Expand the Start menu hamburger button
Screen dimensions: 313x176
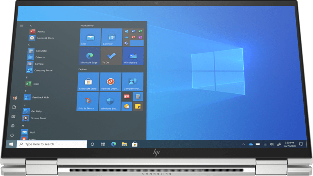pyautogui.click(x=22, y=25)
